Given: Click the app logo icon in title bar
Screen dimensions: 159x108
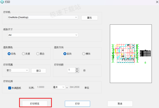Looking at the screenshot, I should [2, 2].
